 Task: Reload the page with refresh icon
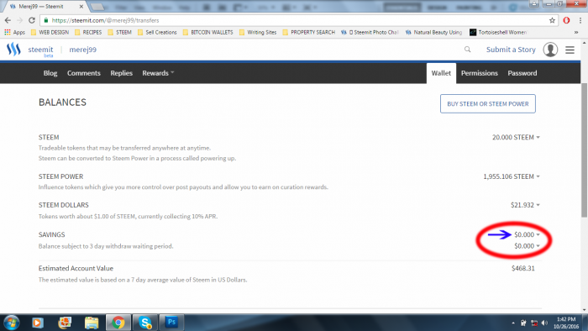pos(32,20)
